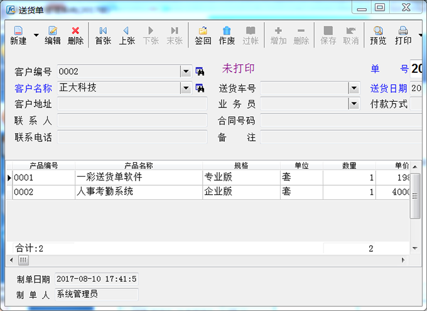Click the 编辑 (Edit) toolbar icon

[53, 35]
